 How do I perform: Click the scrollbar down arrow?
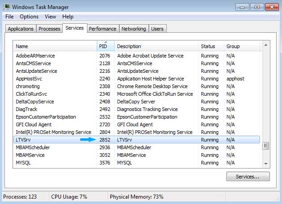[x=266, y=164]
